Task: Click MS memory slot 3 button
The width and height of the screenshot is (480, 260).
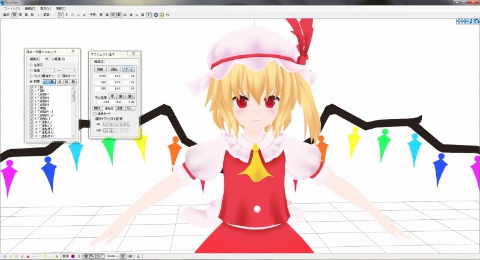Action: pos(116,124)
